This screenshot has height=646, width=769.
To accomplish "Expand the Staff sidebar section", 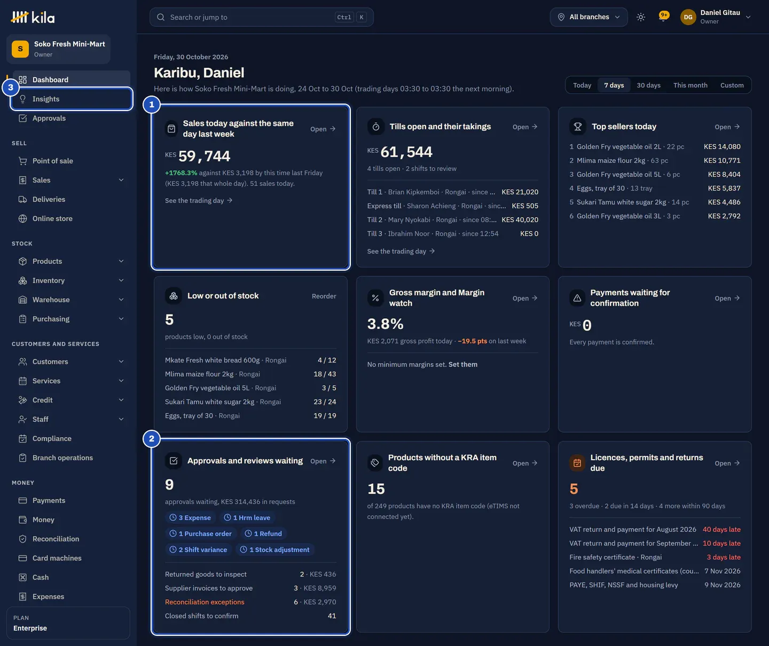I will (x=121, y=419).
